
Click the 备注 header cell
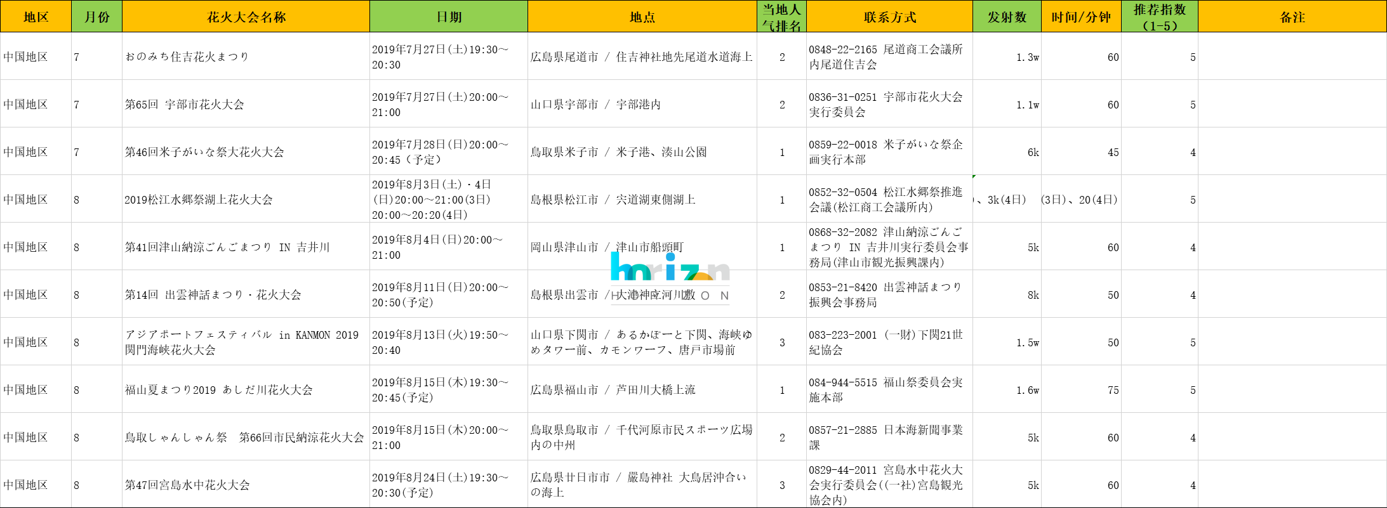(x=1292, y=16)
